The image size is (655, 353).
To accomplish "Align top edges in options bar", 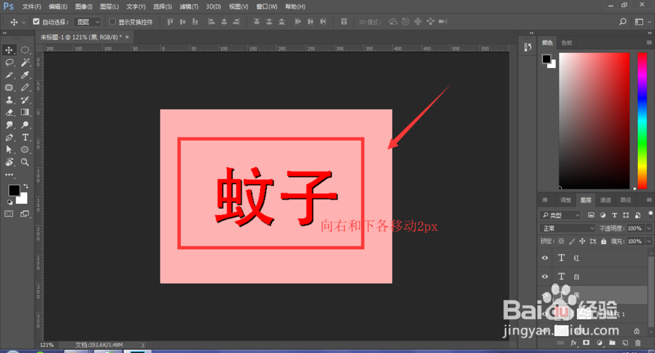I will (x=170, y=22).
